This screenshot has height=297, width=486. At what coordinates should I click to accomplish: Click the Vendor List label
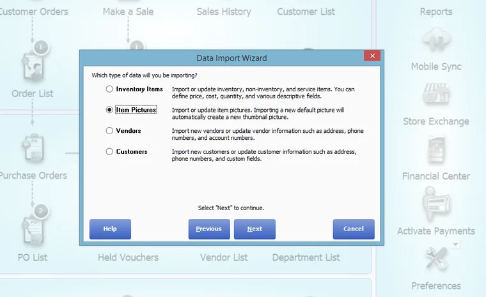224,257
